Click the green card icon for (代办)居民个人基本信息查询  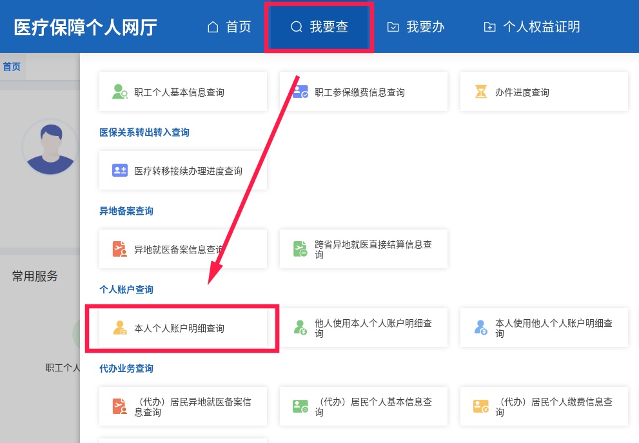[300, 406]
